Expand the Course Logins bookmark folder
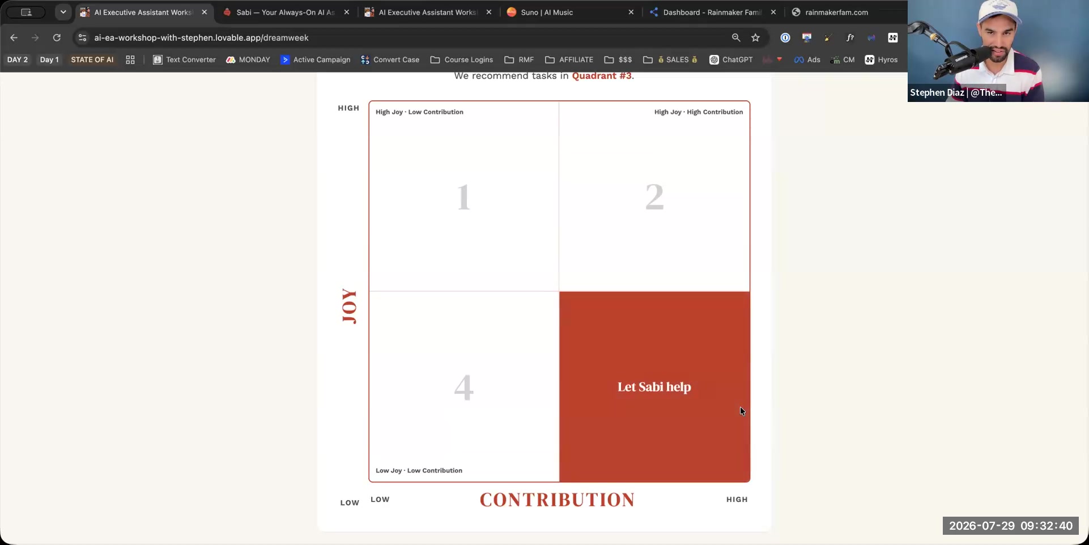 point(462,60)
